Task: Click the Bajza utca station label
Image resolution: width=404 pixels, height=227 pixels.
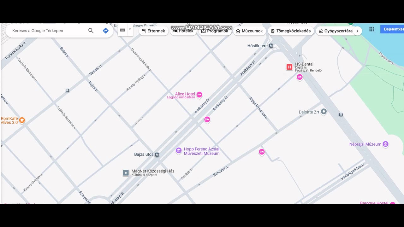Action: point(144,154)
